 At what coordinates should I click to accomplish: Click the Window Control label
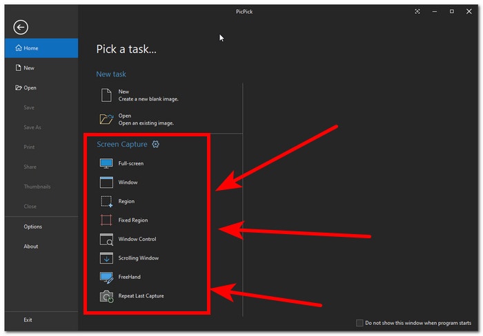click(x=137, y=239)
